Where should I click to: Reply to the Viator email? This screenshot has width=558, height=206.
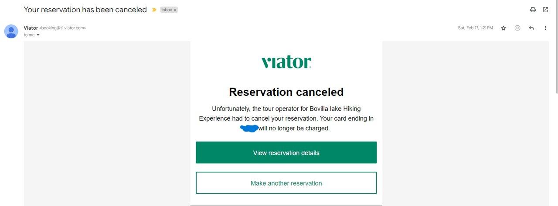[531, 28]
